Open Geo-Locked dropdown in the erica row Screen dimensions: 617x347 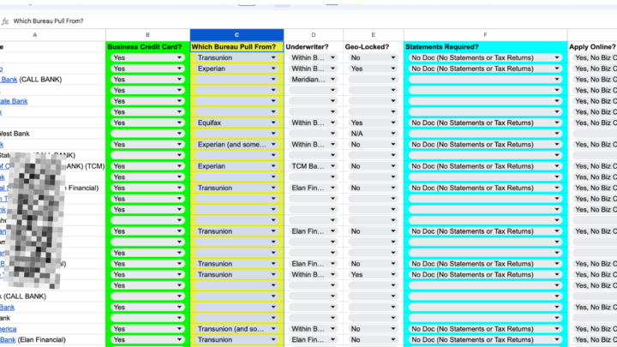[x=373, y=328]
